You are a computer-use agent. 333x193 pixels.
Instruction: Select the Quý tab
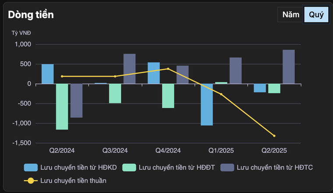[316, 14]
